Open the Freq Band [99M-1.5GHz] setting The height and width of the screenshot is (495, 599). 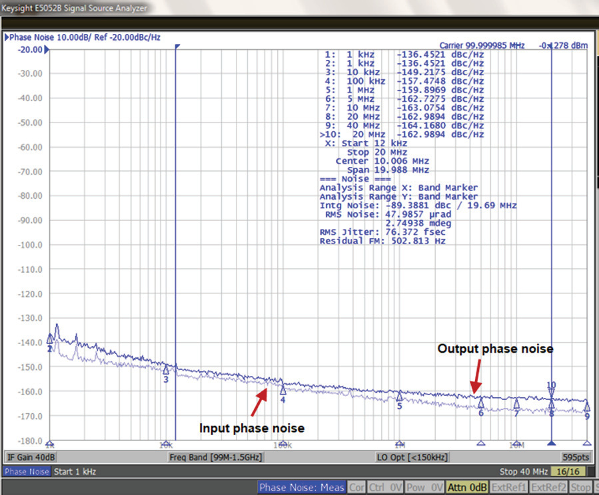[x=216, y=458]
